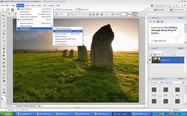This screenshot has width=187, height=116.
Task: Open Adjust Lighting submenu
Action: (x=35, y=26)
